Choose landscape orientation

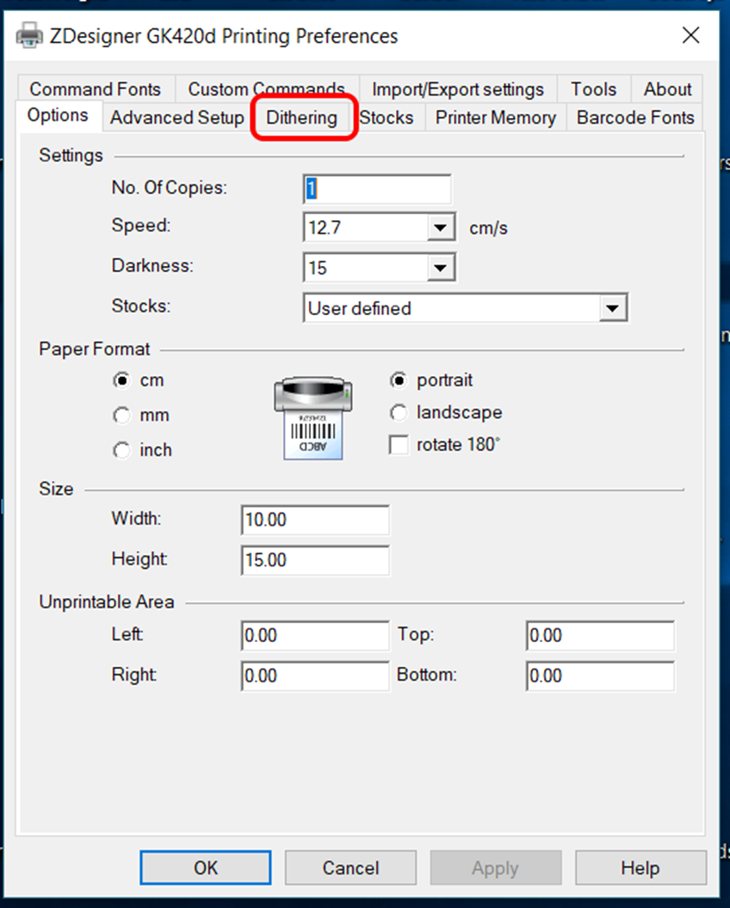coord(399,413)
